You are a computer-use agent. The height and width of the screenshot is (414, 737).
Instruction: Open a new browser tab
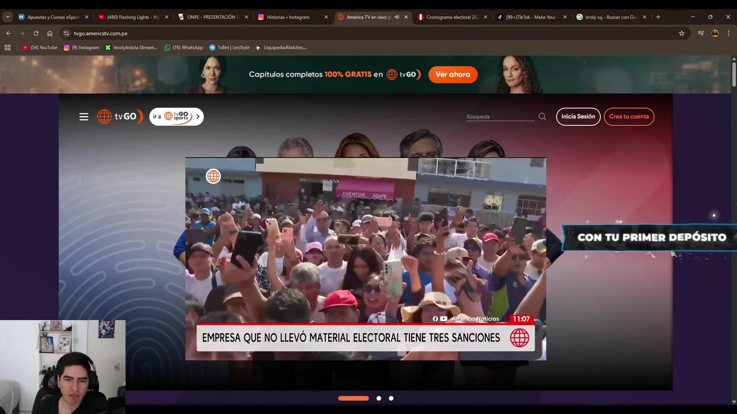point(658,17)
